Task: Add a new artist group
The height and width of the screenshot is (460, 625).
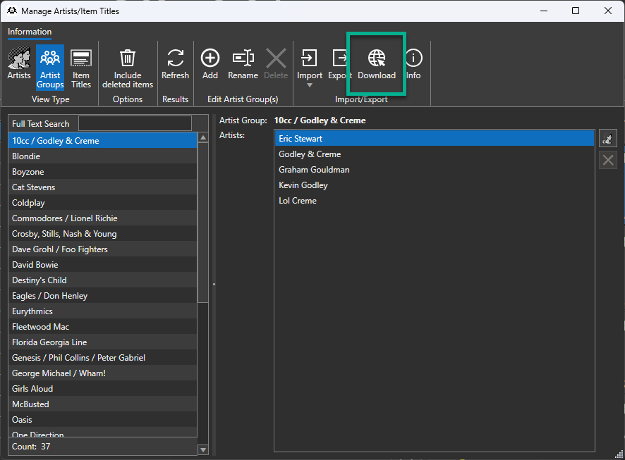Action: point(210,63)
